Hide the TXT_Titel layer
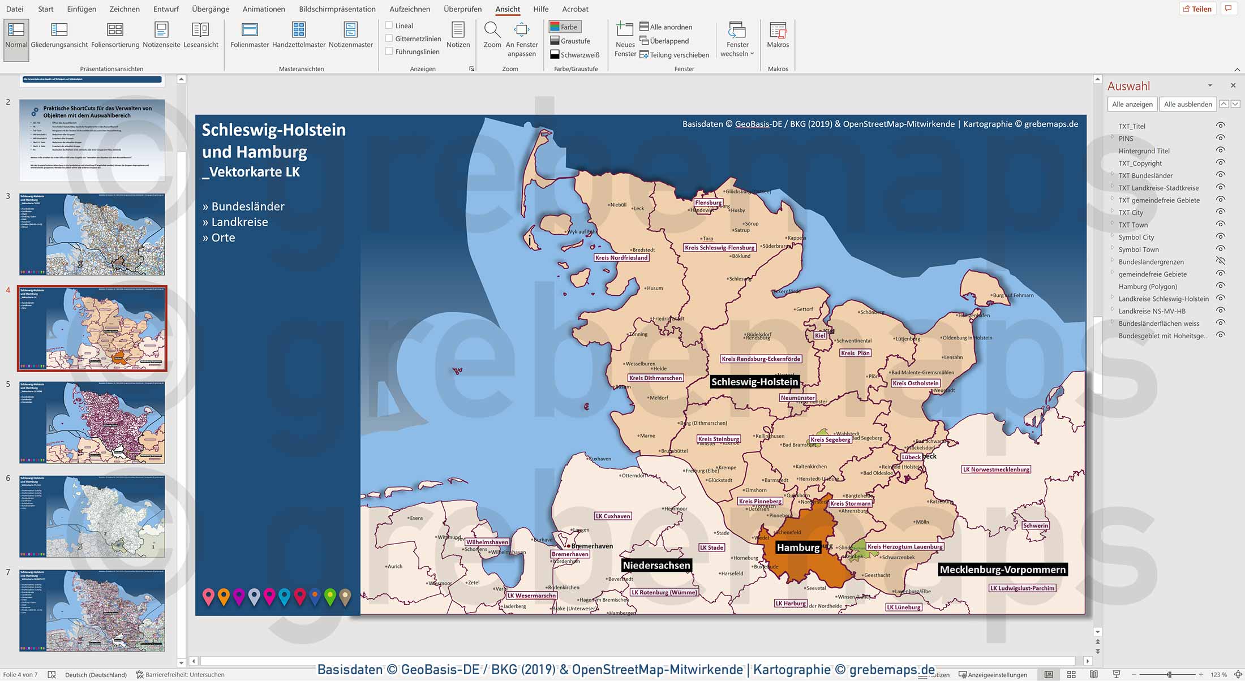The height and width of the screenshot is (681, 1245). pos(1220,126)
